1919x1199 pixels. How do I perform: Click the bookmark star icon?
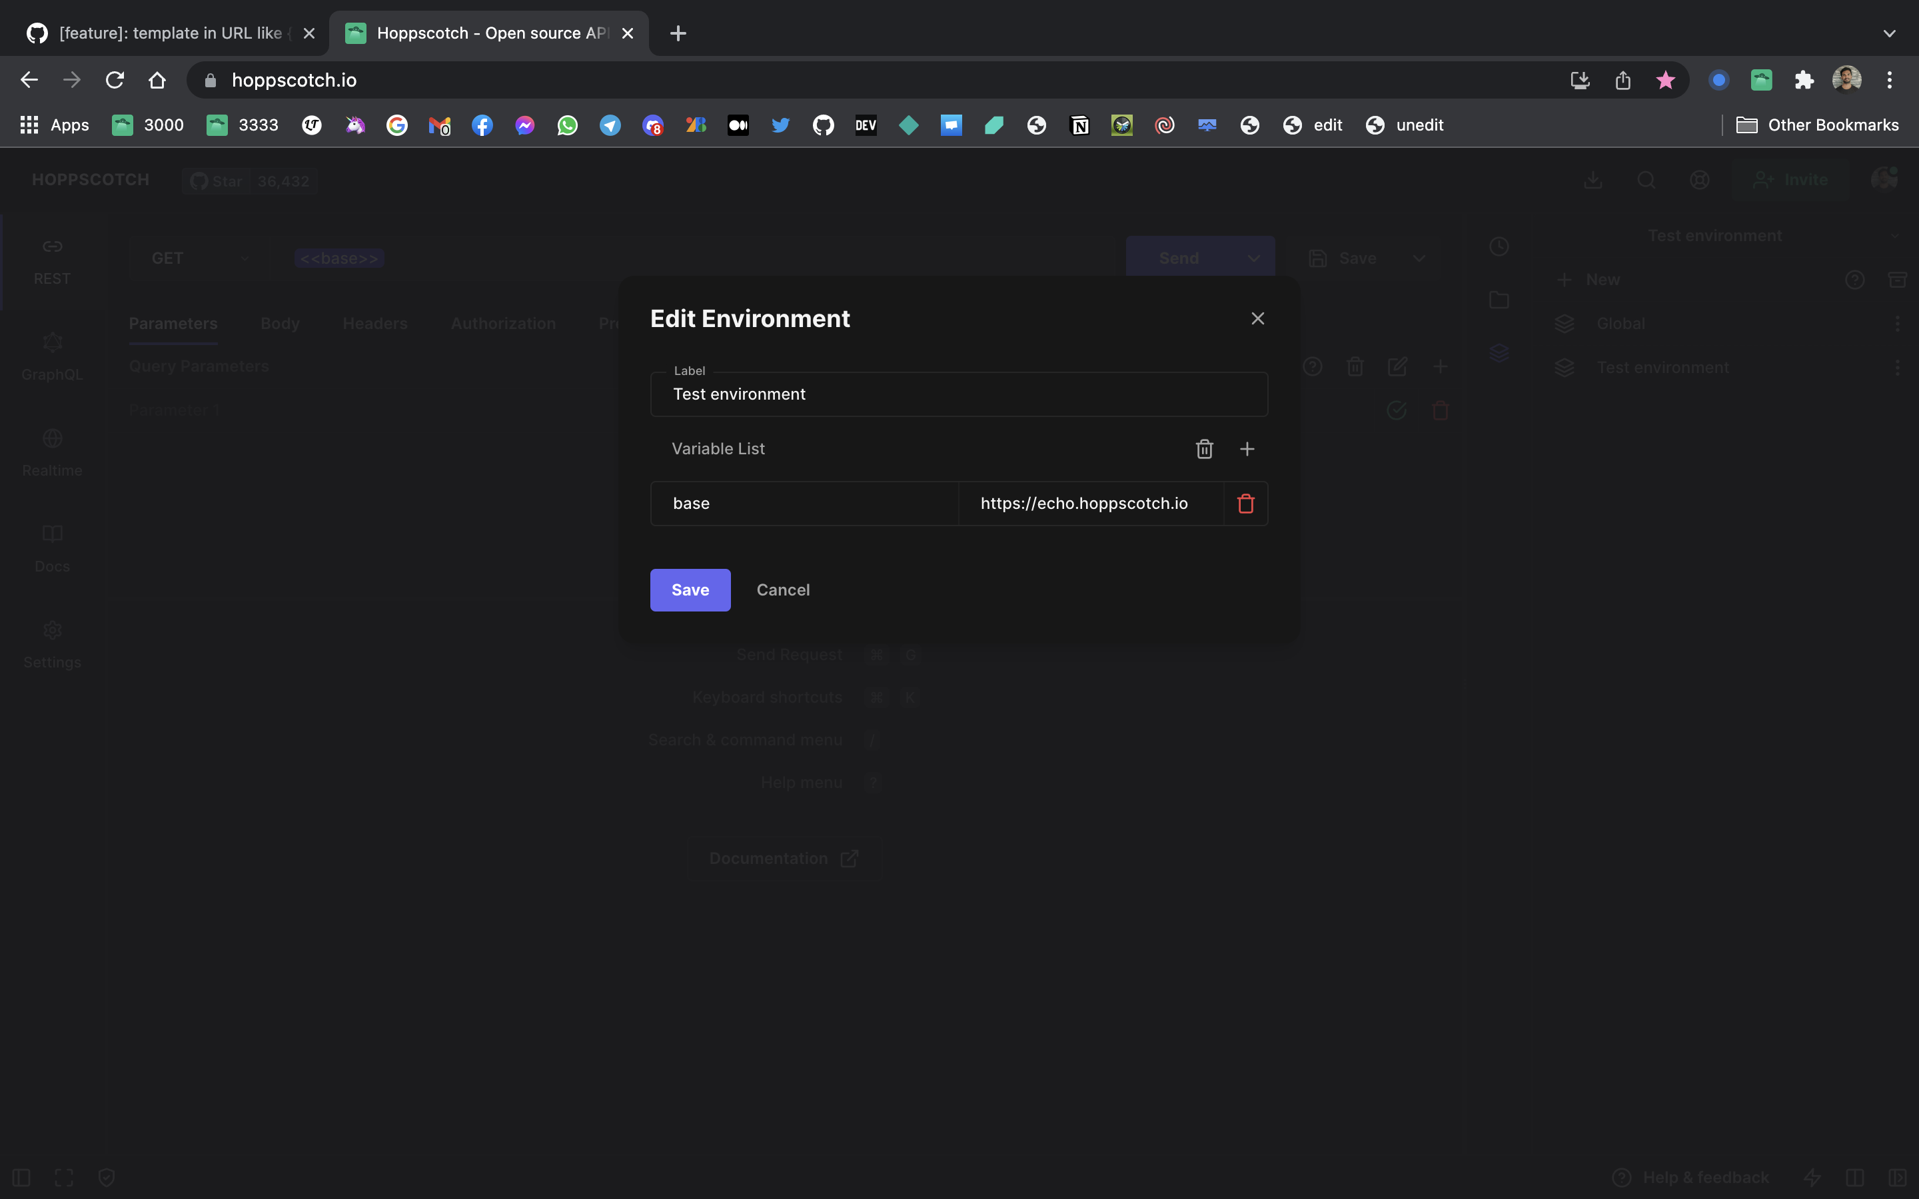1665,80
